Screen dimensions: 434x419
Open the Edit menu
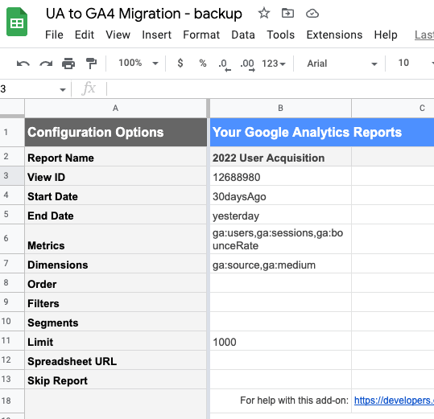point(85,35)
